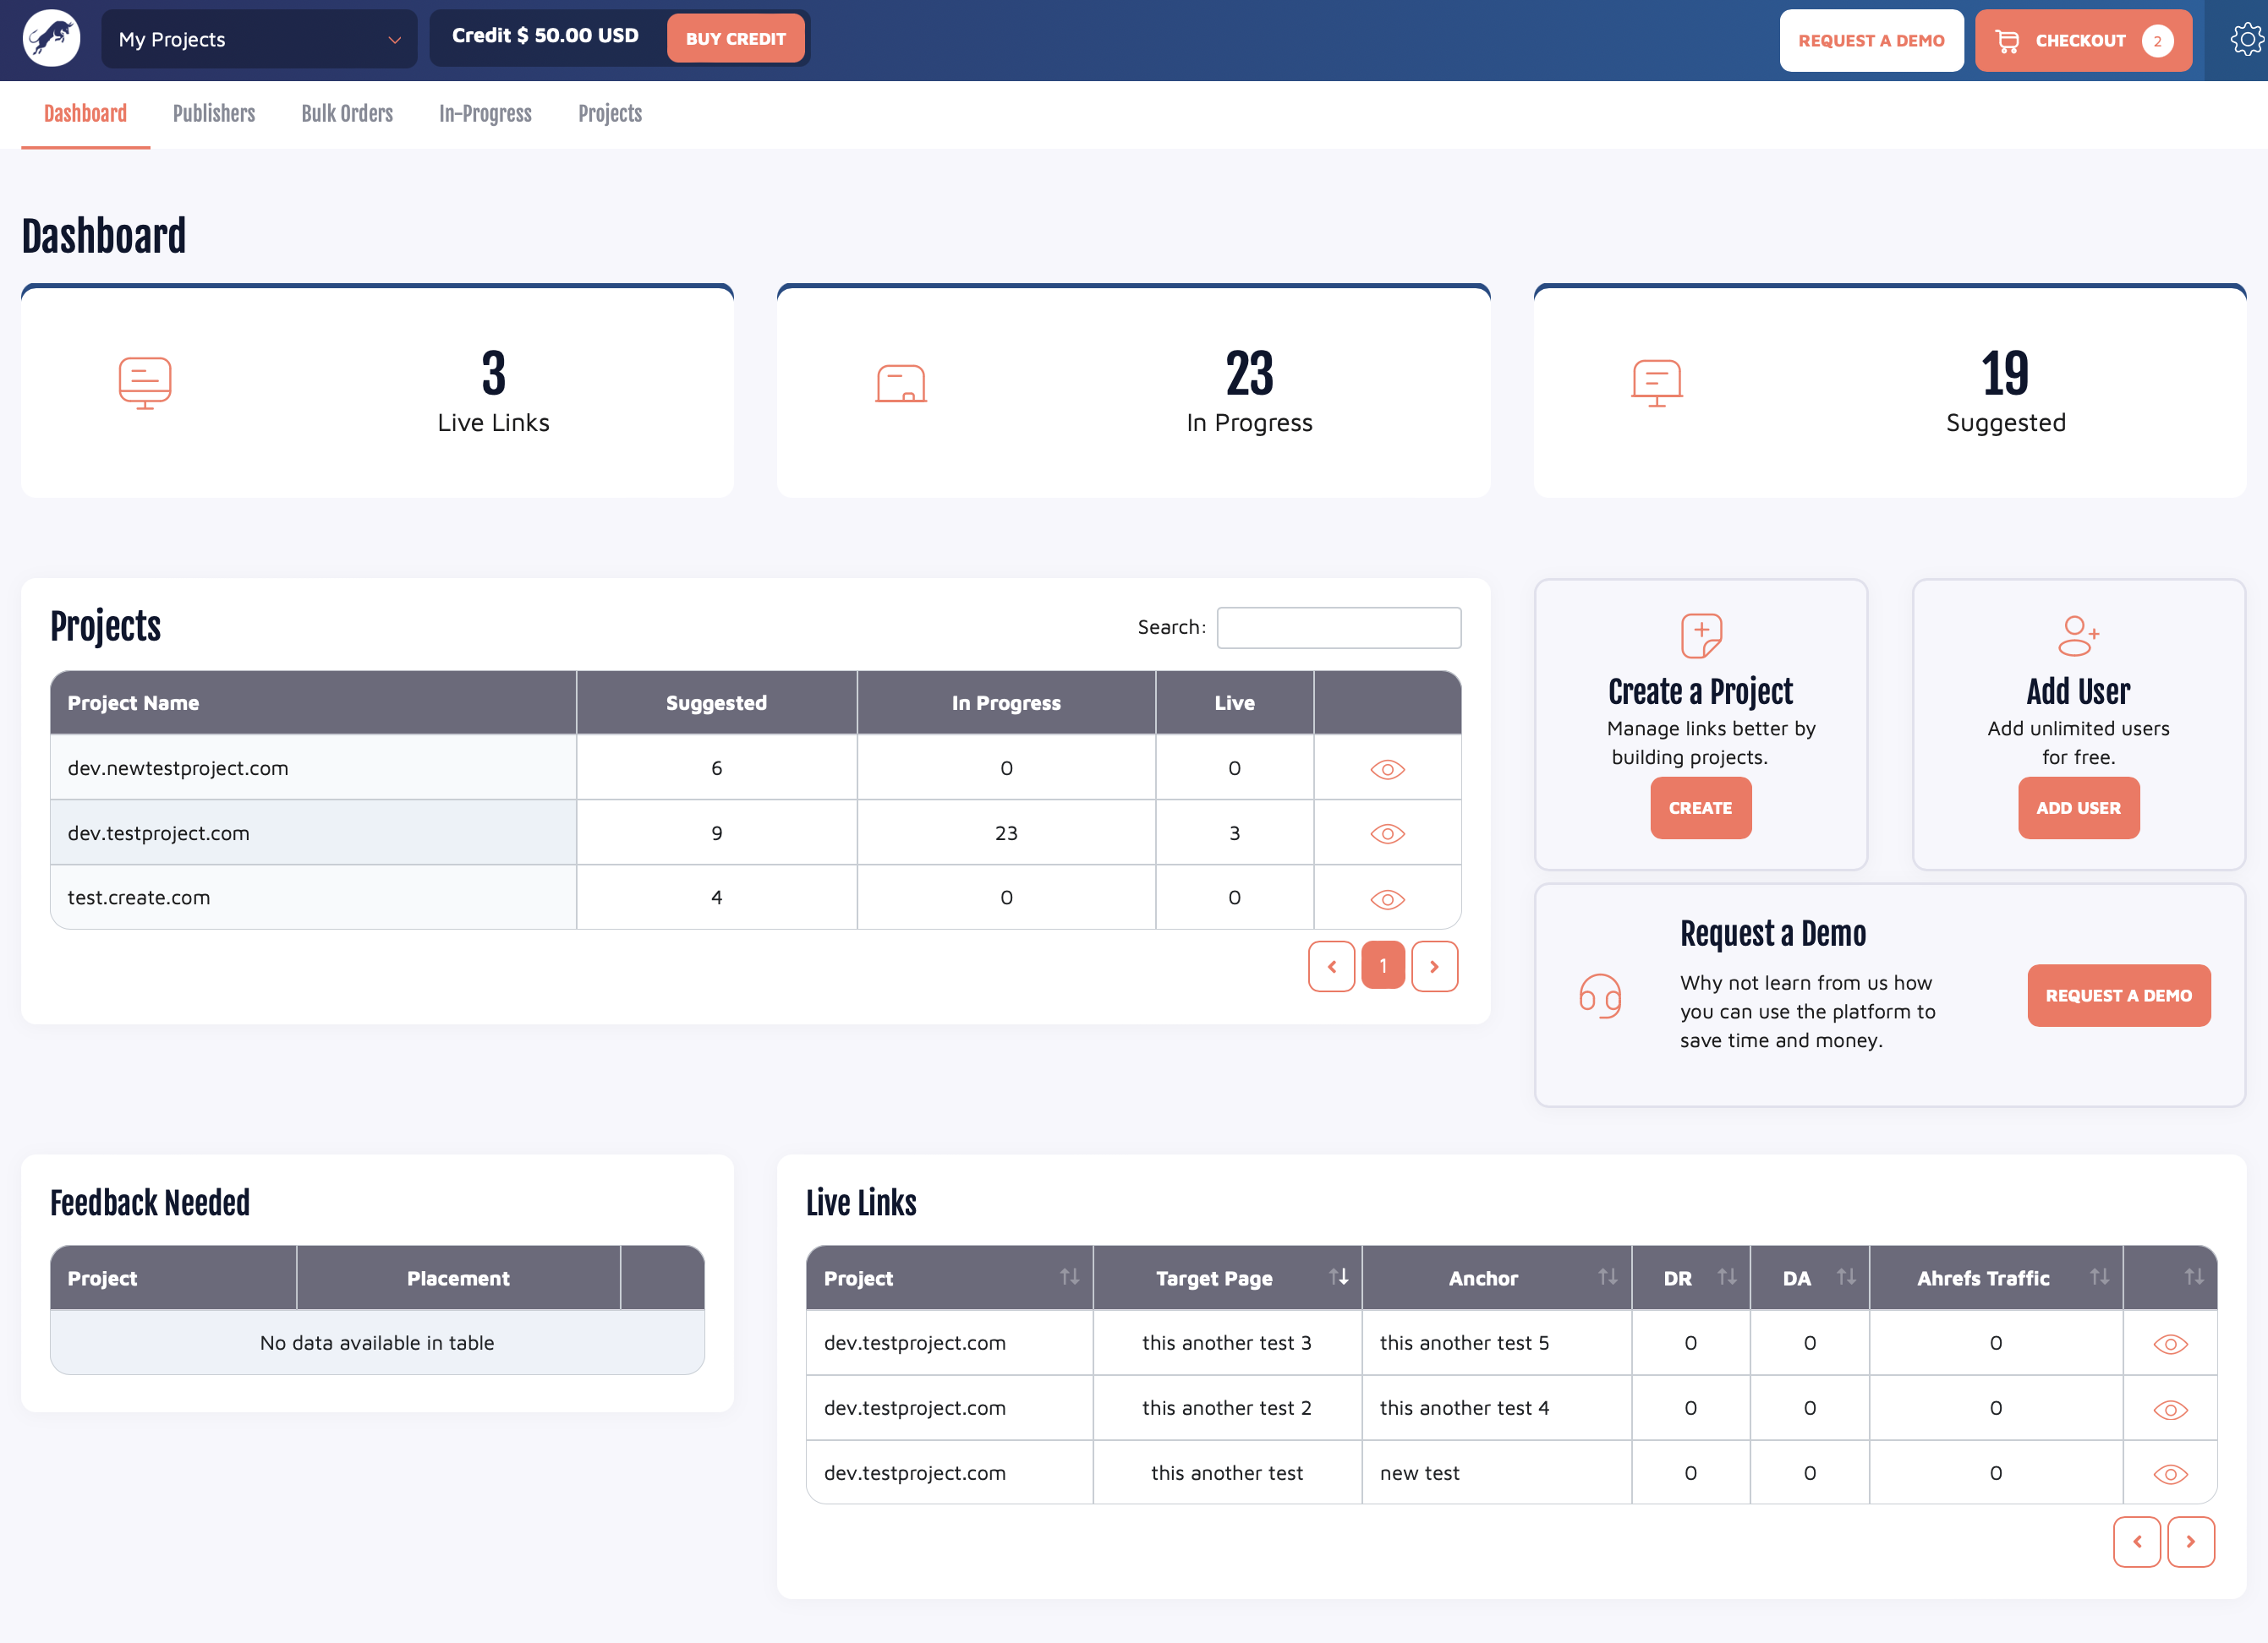Click the bull logo icon in header
This screenshot has height=1643, width=2268.
52,39
